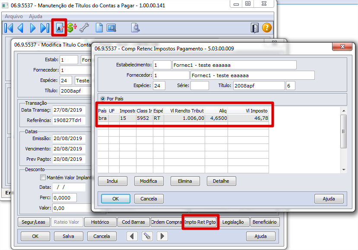Click the wrench tool icon
The image size is (358, 250).
tap(84, 28)
